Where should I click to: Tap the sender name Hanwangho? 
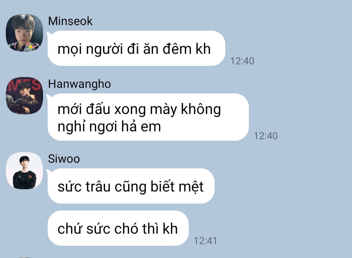tap(80, 84)
